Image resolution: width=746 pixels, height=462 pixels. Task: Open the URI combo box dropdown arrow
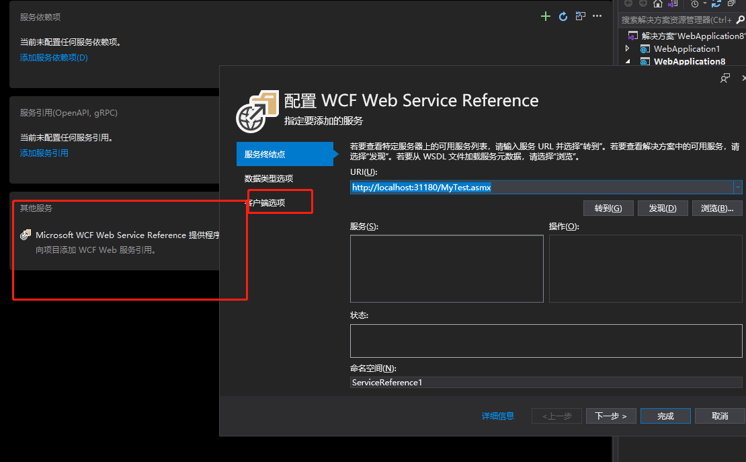(x=738, y=187)
